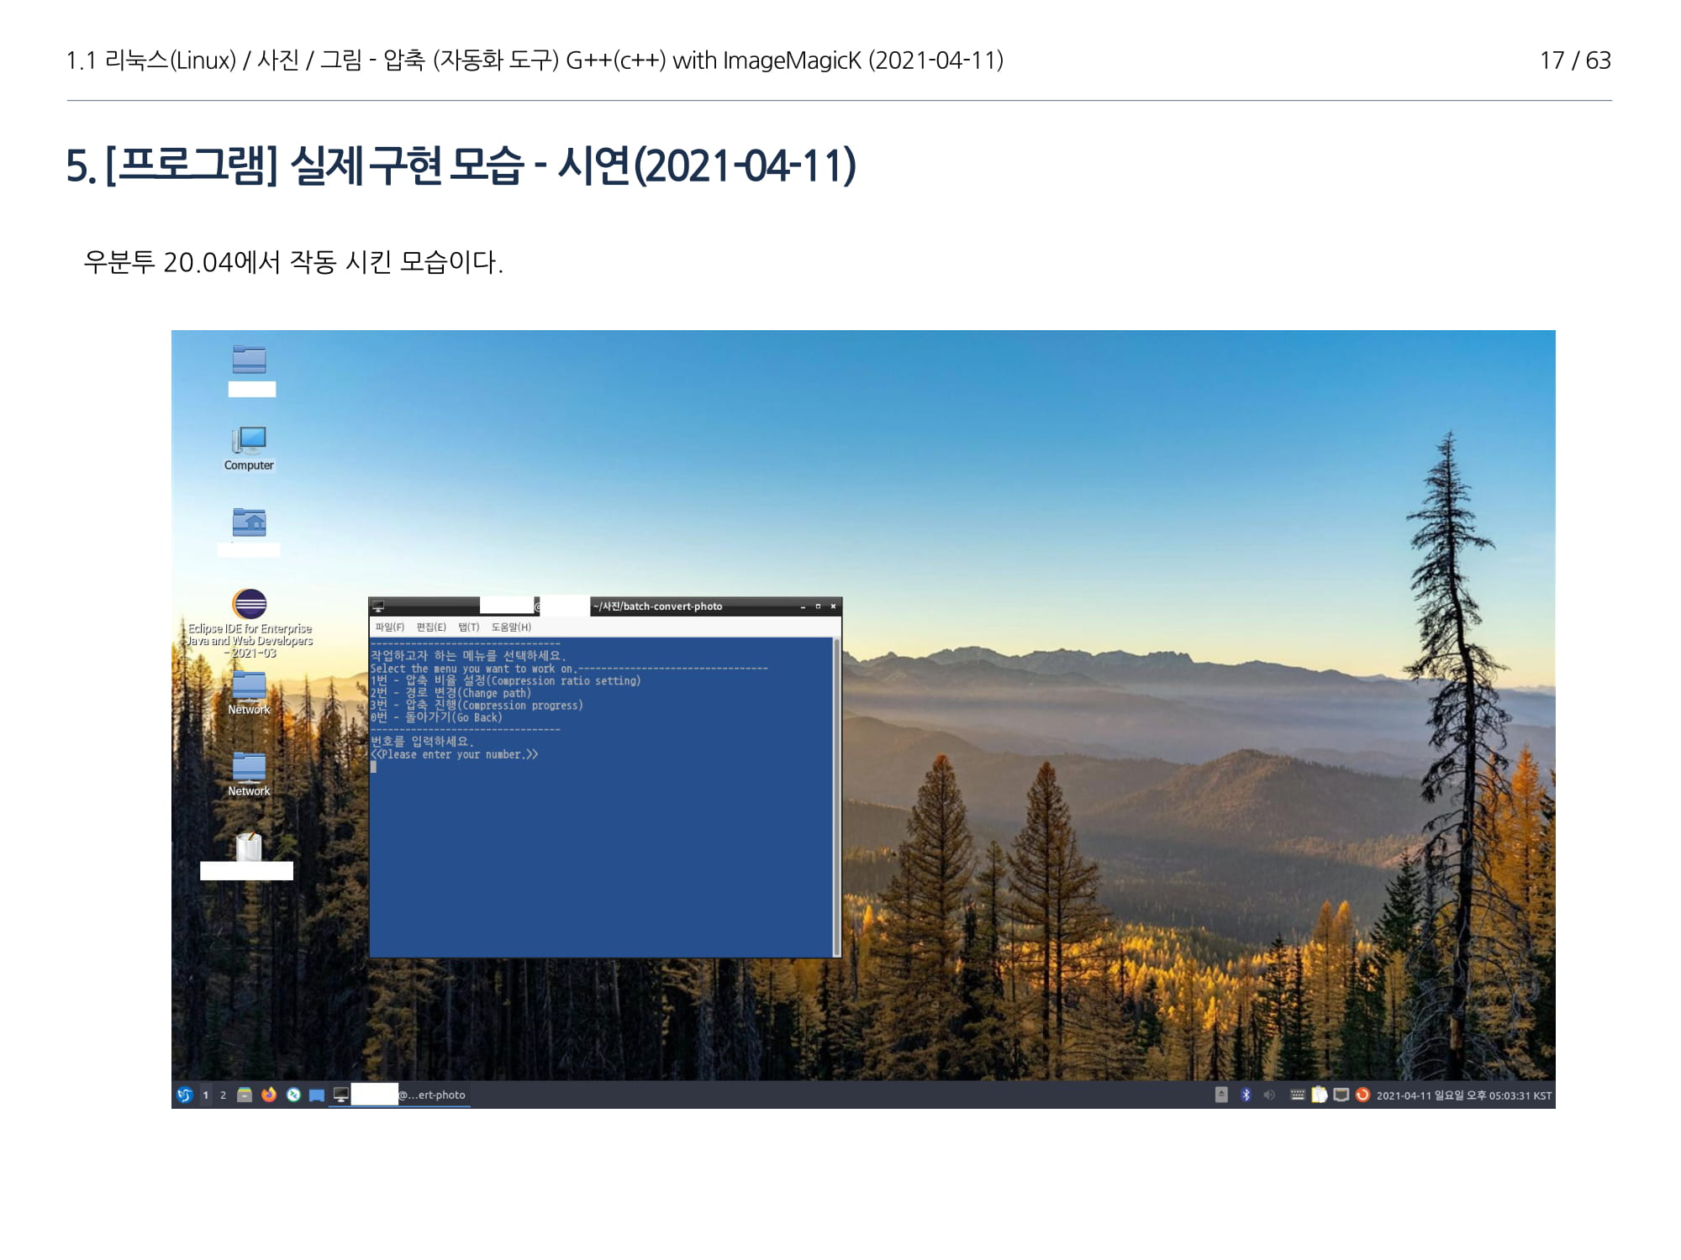Open the 편집(E) menu in terminal

[431, 627]
